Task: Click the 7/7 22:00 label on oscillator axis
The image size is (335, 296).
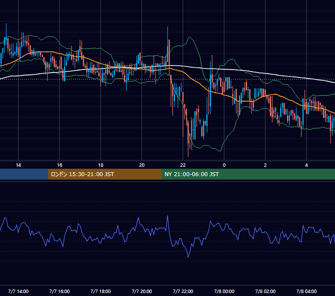Action: (183, 291)
